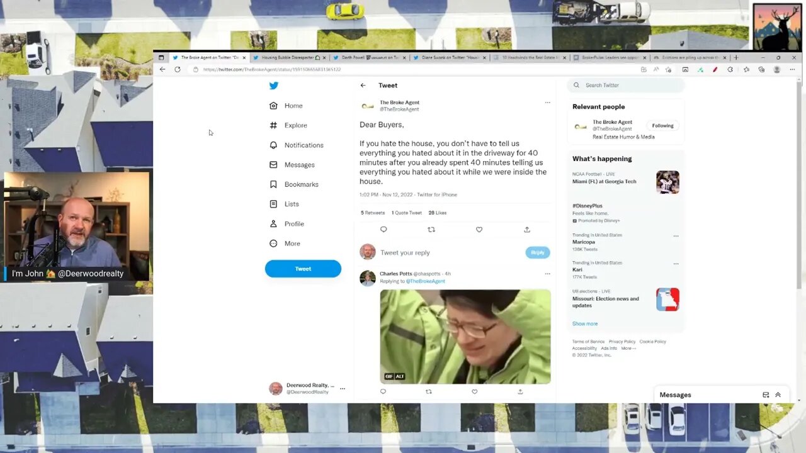806x453 pixels.
Task: Open Lists in the sidebar
Action: [284, 204]
